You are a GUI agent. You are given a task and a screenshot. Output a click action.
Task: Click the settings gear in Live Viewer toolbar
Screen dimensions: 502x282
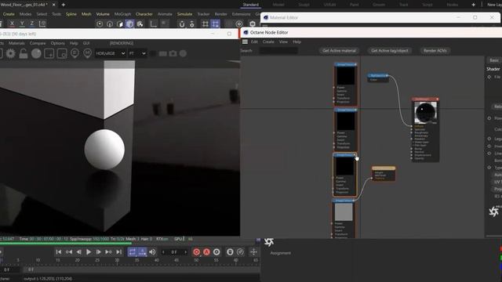10,53
